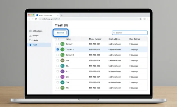This screenshot has height=107, width=177.
Task: Check the B.J. row checkbox
Action: tap(58, 71)
